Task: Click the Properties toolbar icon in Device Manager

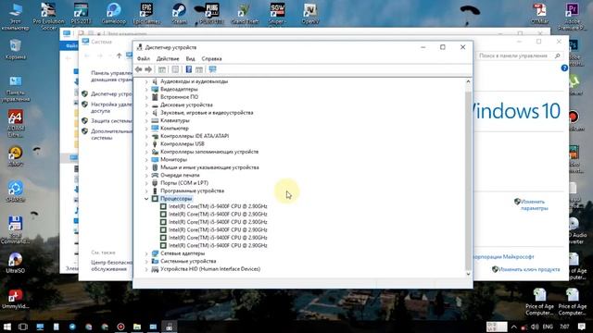Action: pyautogui.click(x=175, y=69)
